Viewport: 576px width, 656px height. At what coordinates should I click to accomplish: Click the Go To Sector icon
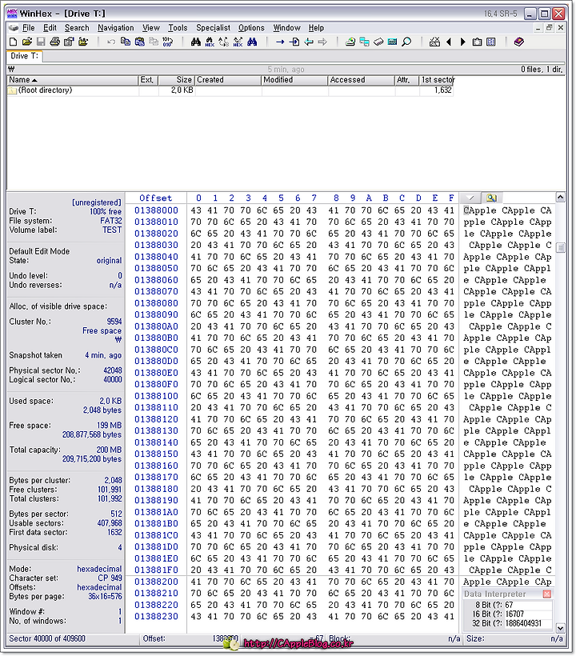294,42
